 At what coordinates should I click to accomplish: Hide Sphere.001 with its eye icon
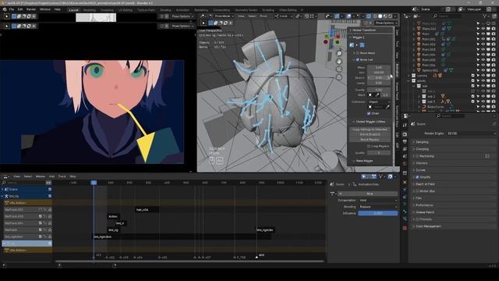click(x=483, y=70)
